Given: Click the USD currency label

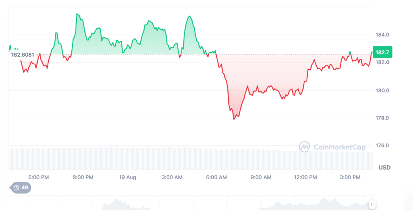Looking at the screenshot, I should coord(384,168).
